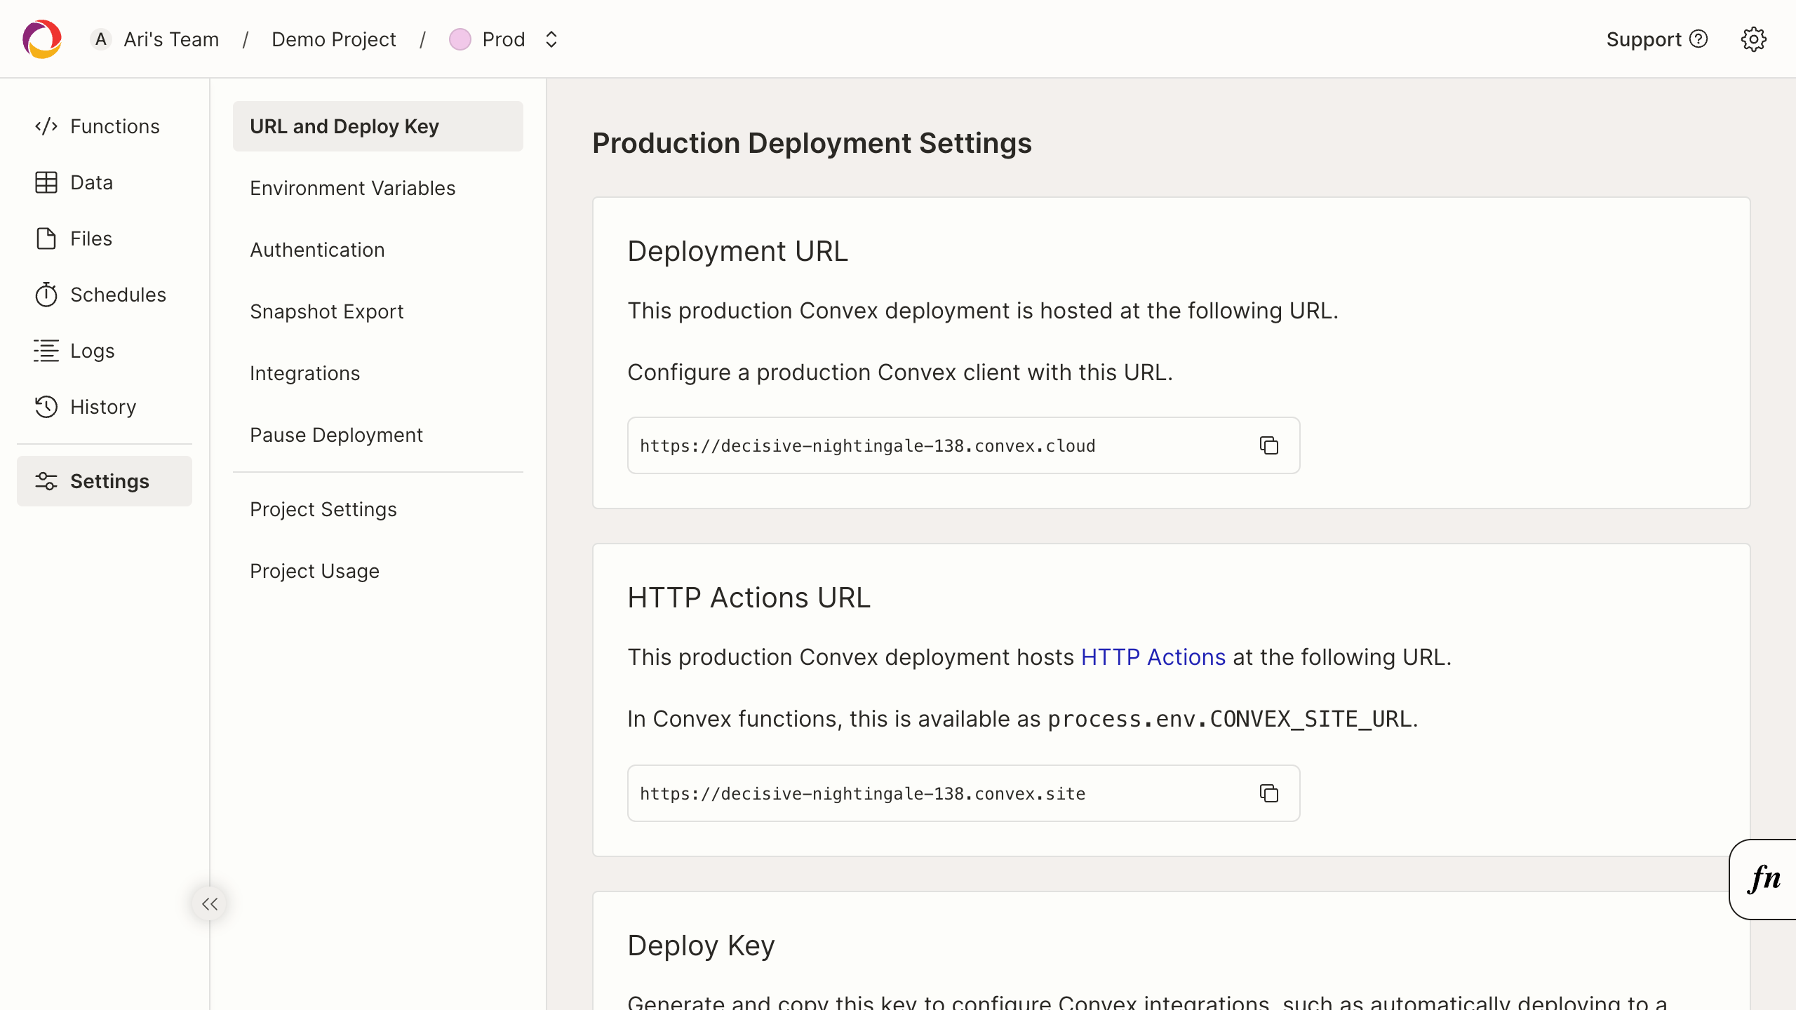This screenshot has height=1010, width=1796.
Task: Open the settings gear icon
Action: click(x=1753, y=39)
